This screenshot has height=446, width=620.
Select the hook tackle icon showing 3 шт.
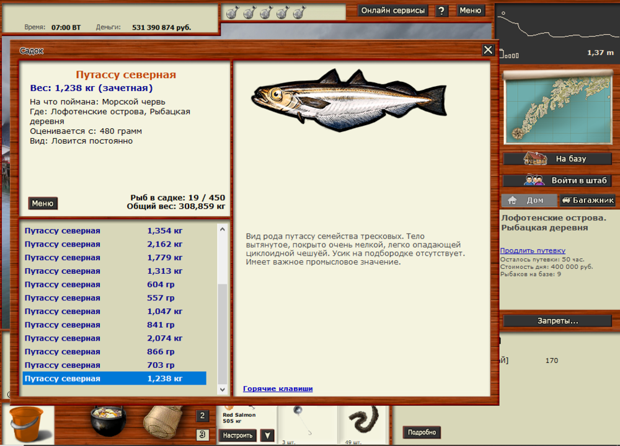click(x=308, y=423)
